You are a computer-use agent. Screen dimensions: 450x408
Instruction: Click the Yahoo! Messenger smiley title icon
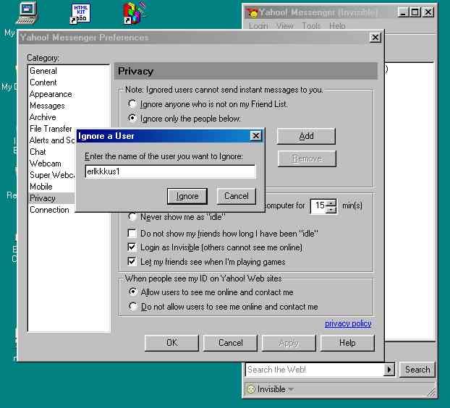[252, 13]
